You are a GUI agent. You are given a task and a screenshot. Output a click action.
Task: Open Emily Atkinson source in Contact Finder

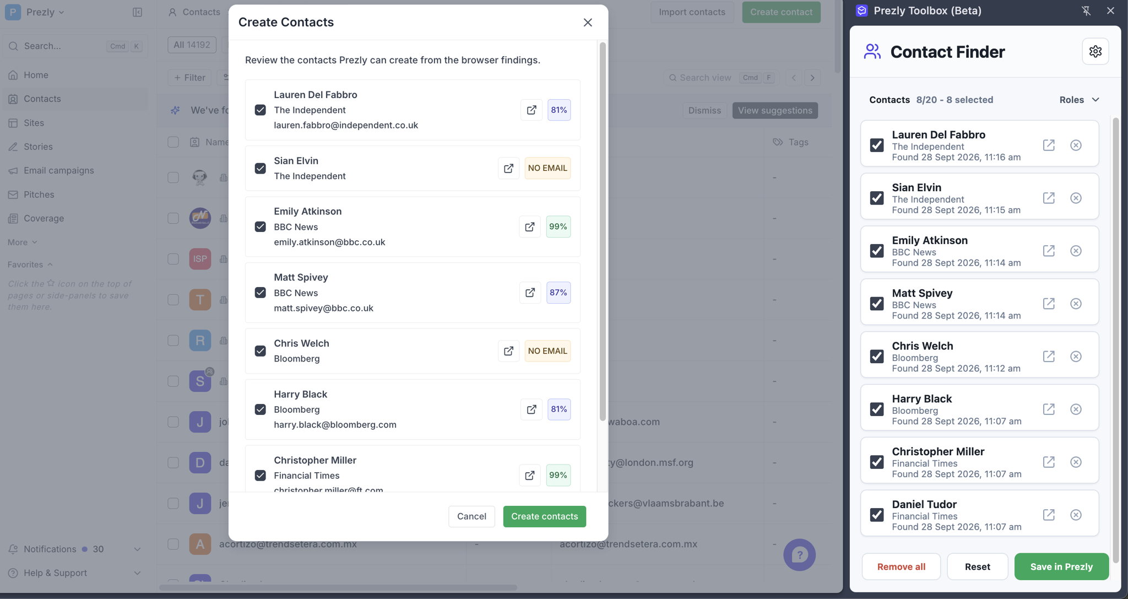[1049, 251]
